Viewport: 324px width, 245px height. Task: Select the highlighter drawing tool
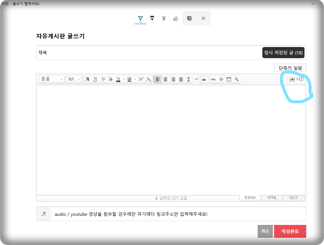click(164, 18)
